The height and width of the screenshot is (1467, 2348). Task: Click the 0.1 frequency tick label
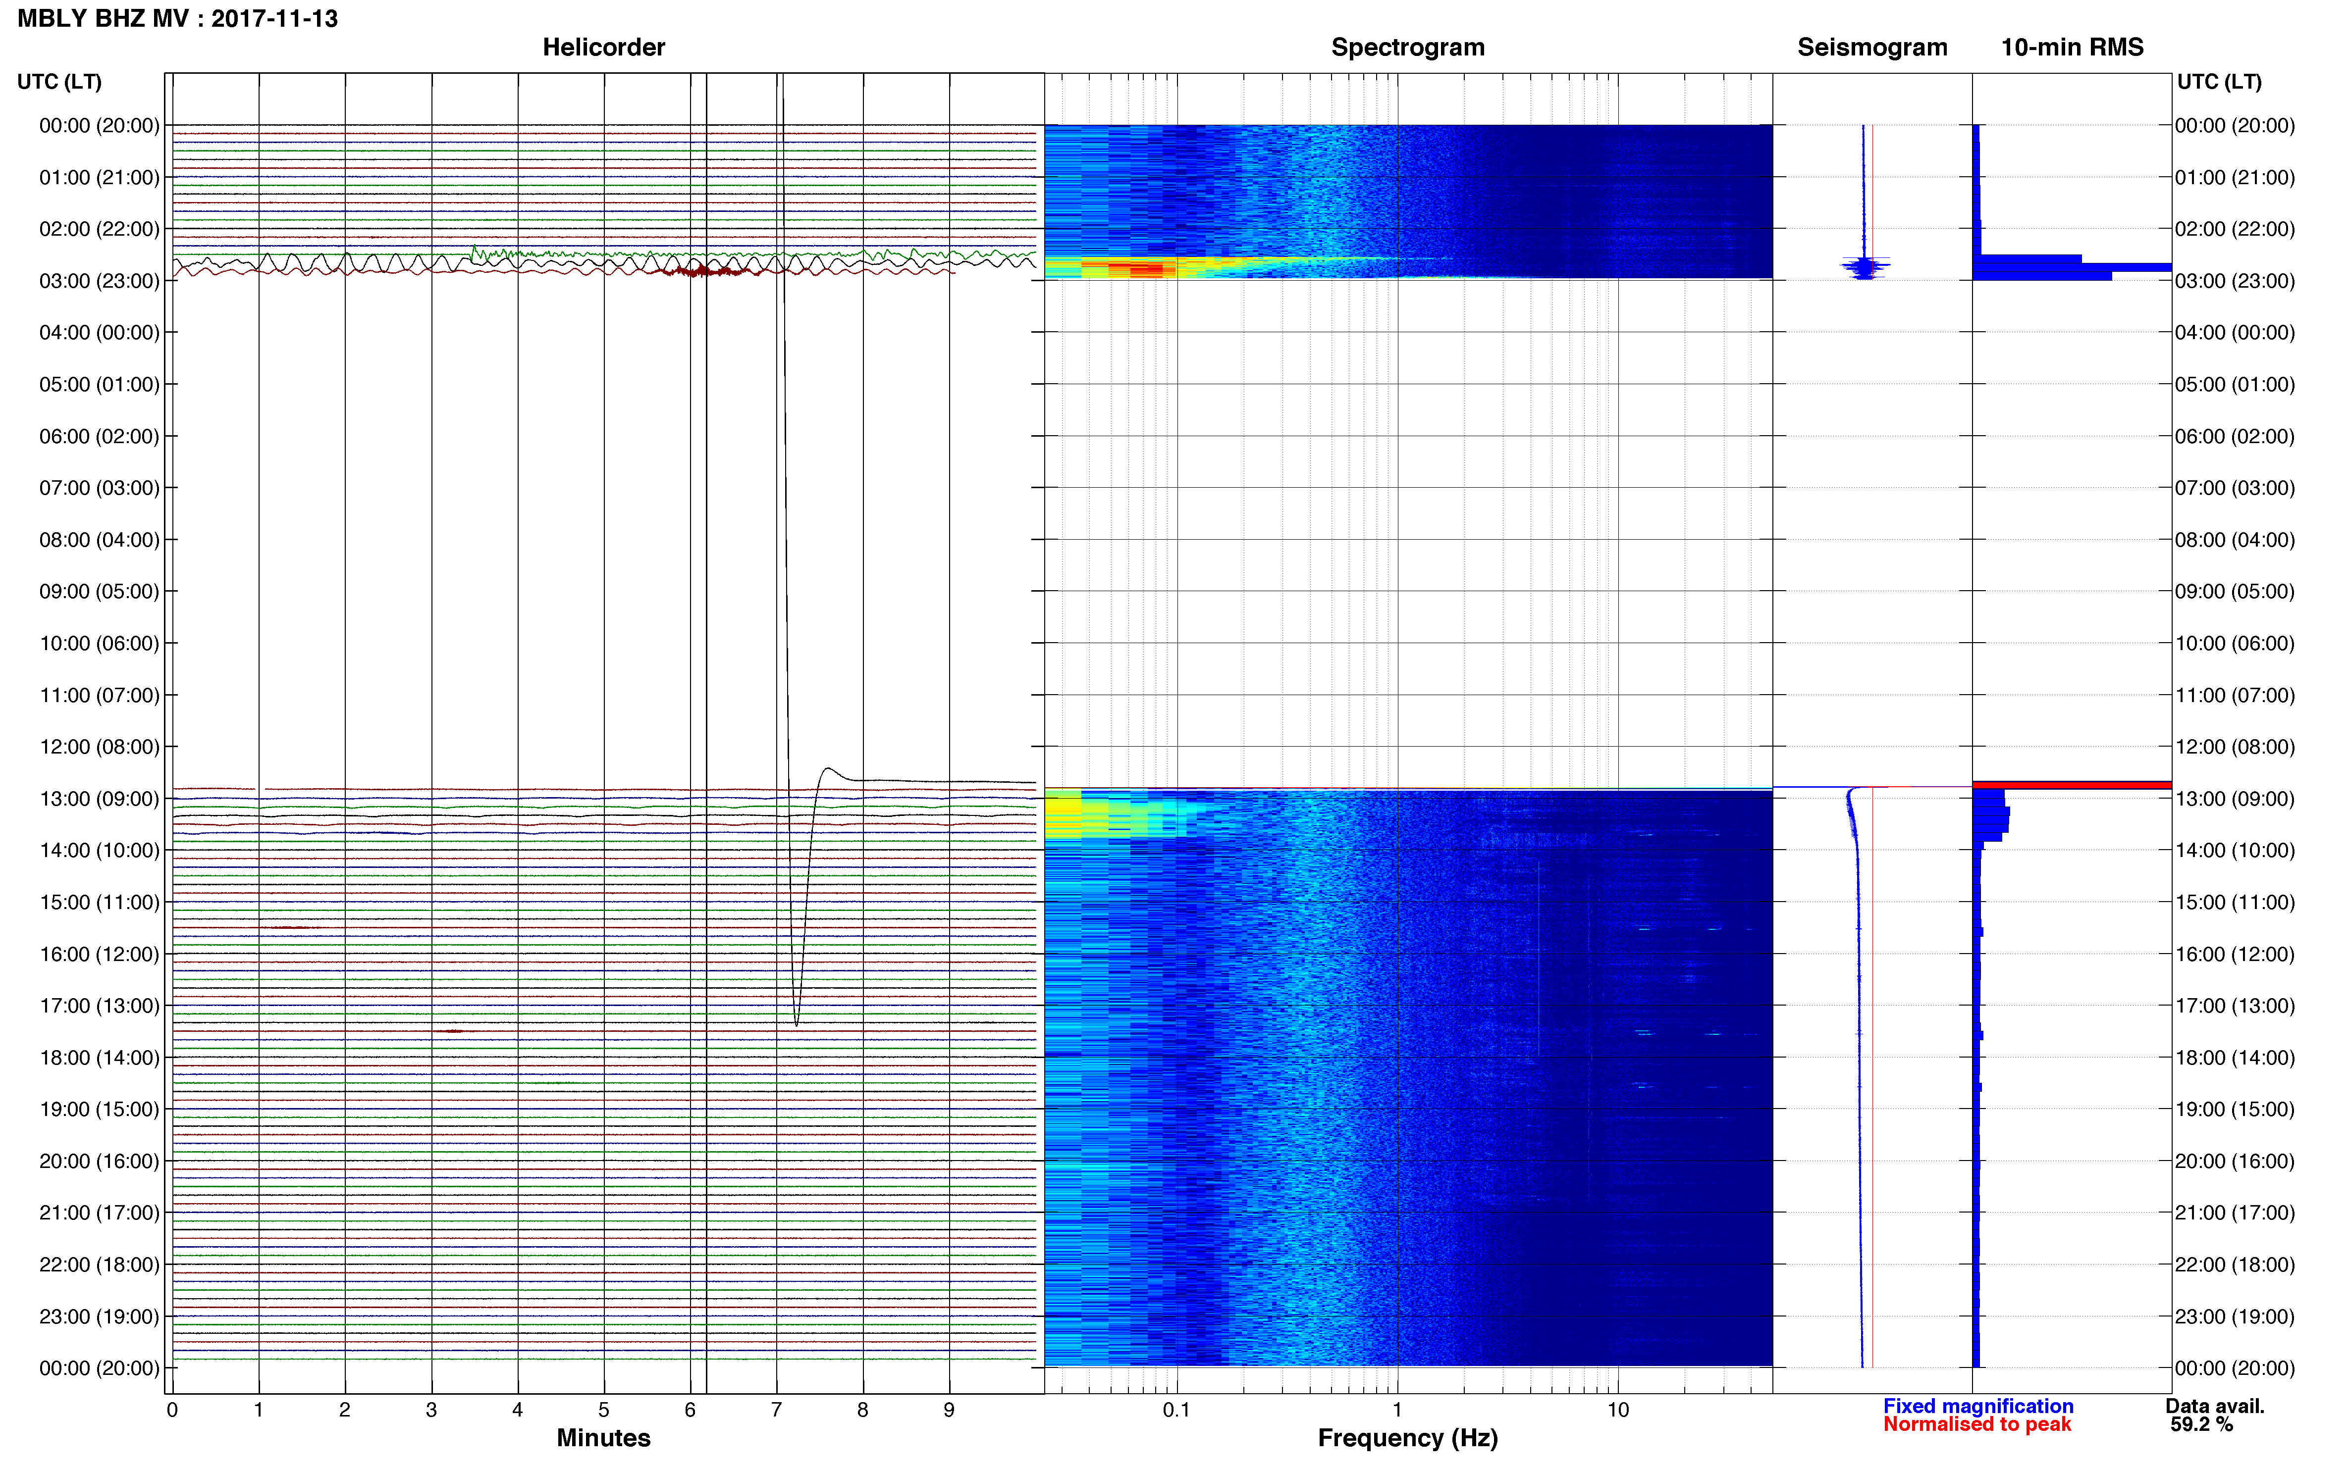(x=1176, y=1410)
